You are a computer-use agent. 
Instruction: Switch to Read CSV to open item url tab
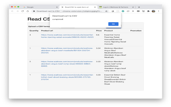[79, 7]
